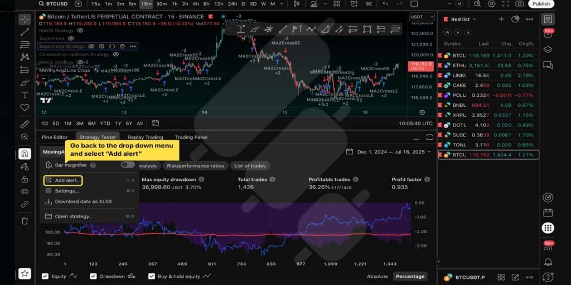Toggle the Bar magnifier switch
The image size is (571, 285).
coord(128,165)
